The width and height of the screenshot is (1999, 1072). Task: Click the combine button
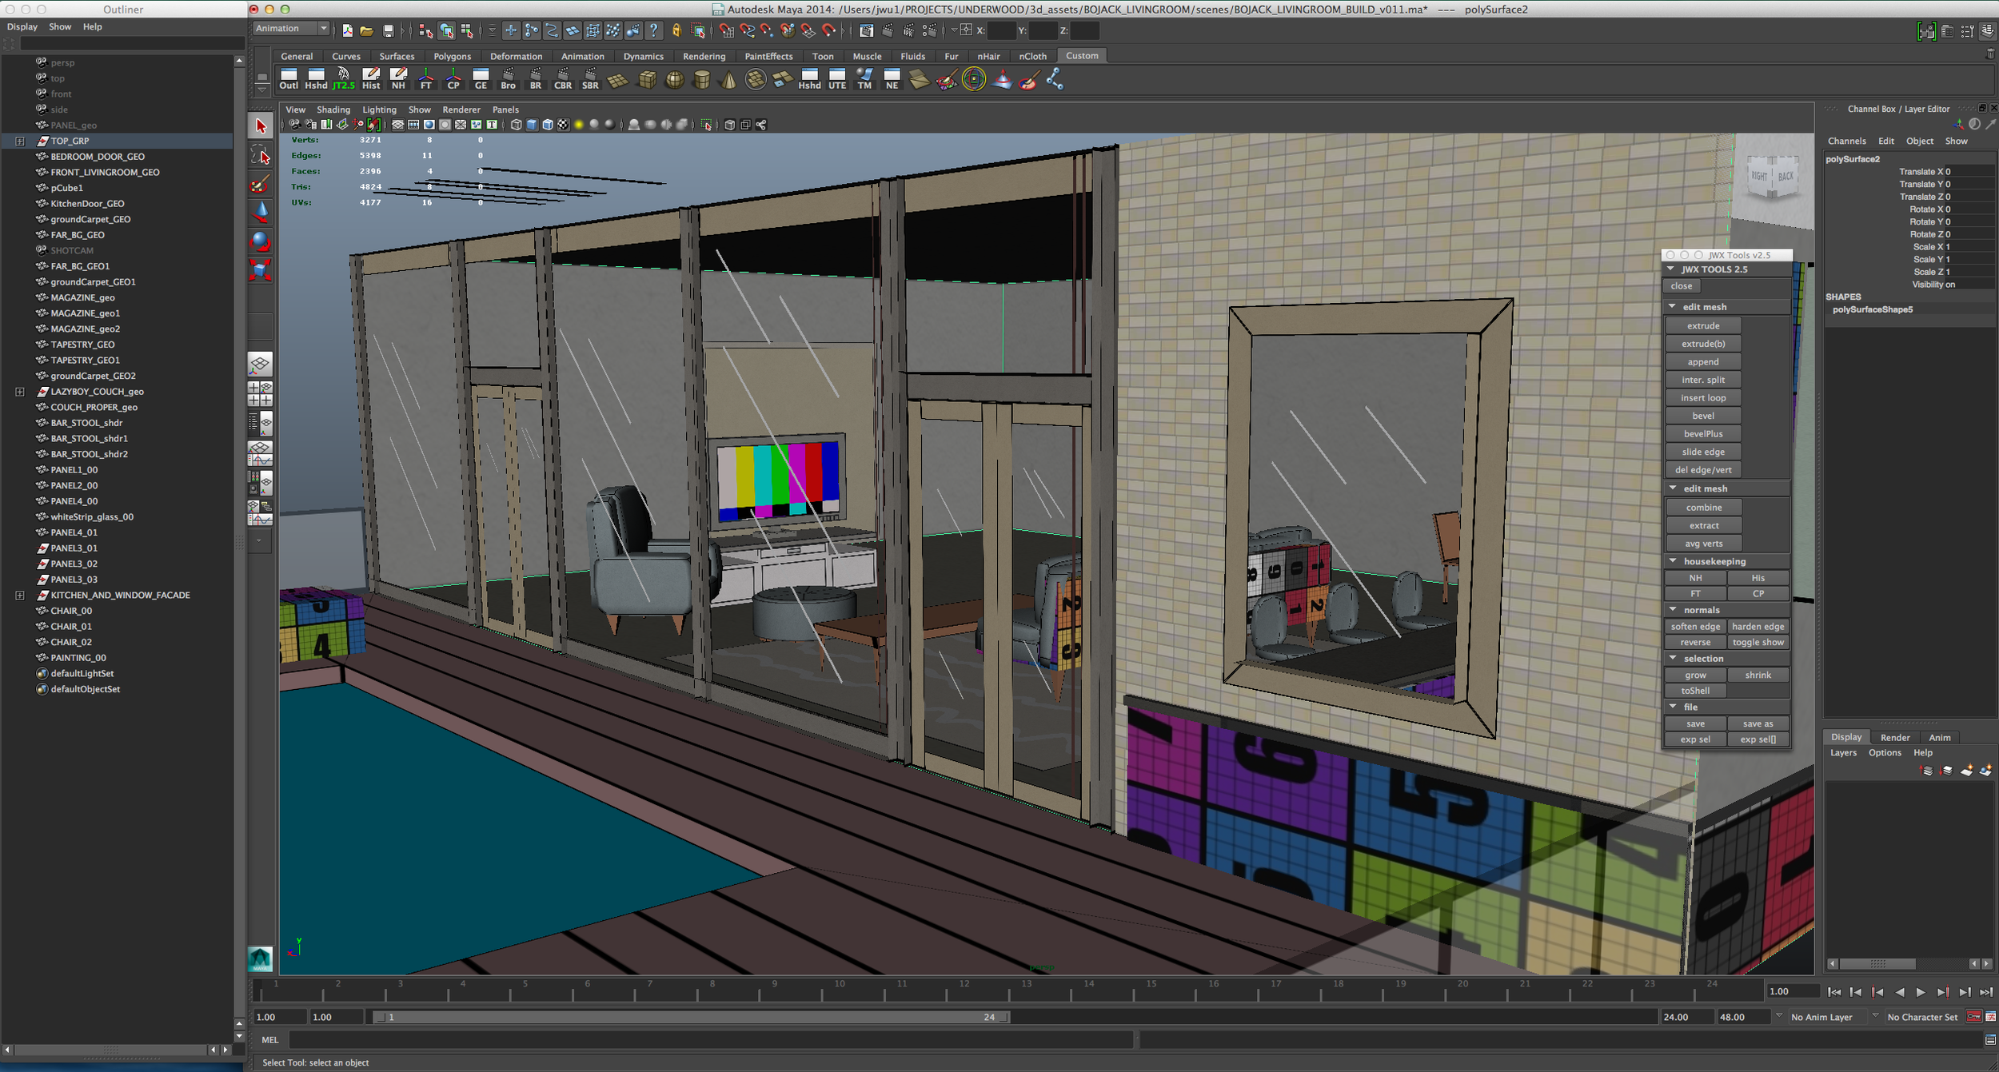(x=1704, y=508)
